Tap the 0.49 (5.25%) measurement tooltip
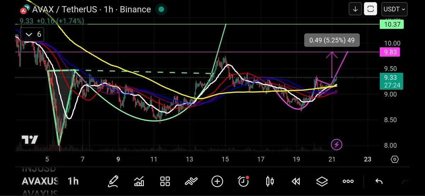425x196 pixels. tap(332, 40)
